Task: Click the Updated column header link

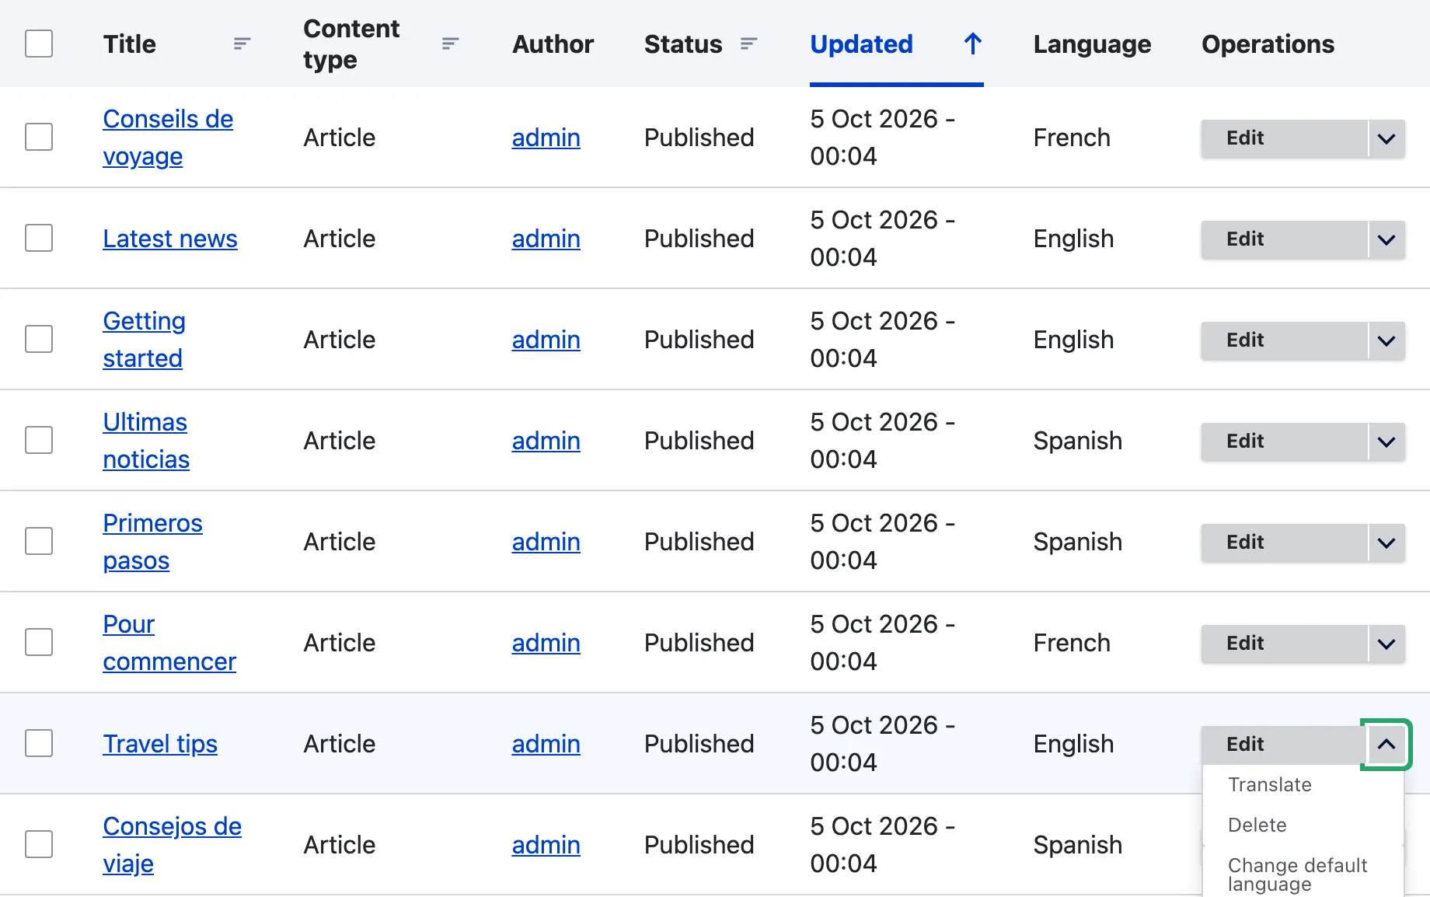Action: pyautogui.click(x=861, y=44)
